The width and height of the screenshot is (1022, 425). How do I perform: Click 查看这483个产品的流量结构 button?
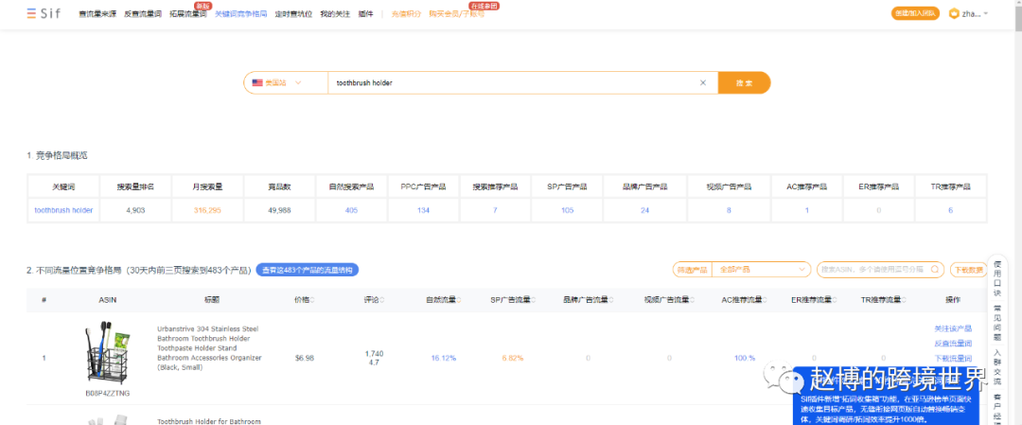point(307,269)
